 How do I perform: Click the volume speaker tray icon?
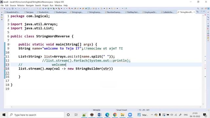172,115
